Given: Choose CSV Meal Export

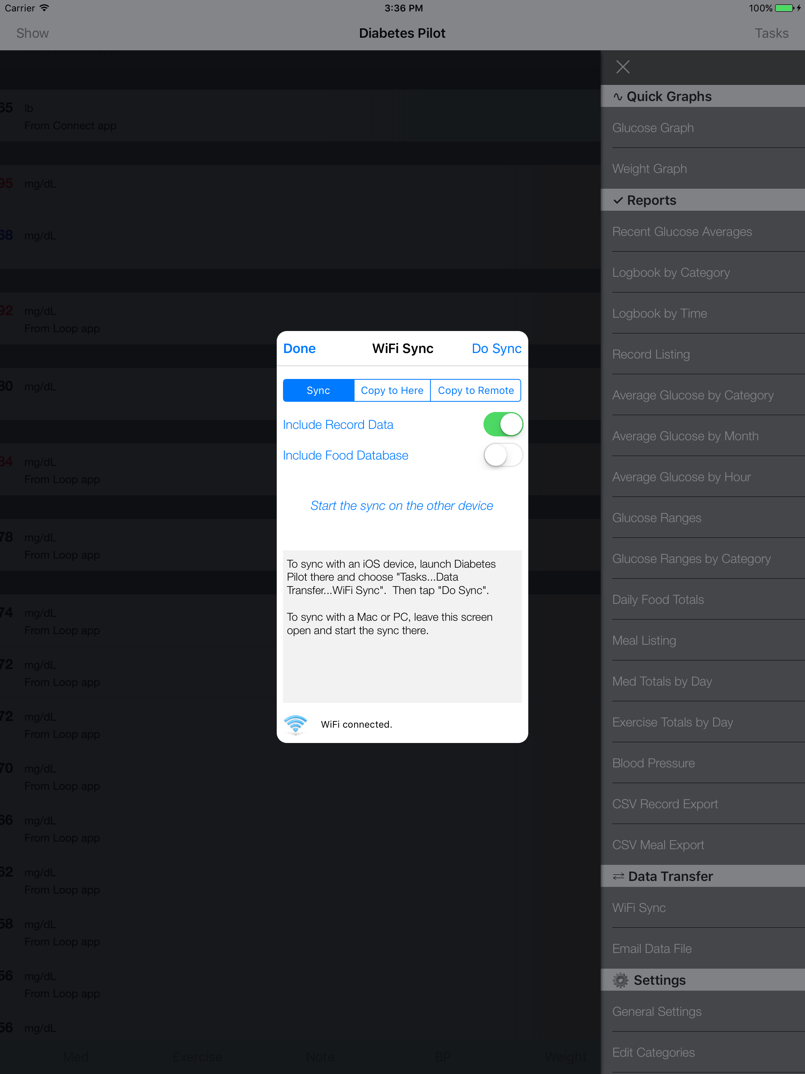Looking at the screenshot, I should coord(702,844).
